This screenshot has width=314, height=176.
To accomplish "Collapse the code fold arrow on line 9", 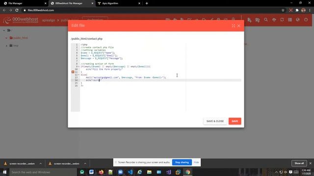I will click(78, 66).
